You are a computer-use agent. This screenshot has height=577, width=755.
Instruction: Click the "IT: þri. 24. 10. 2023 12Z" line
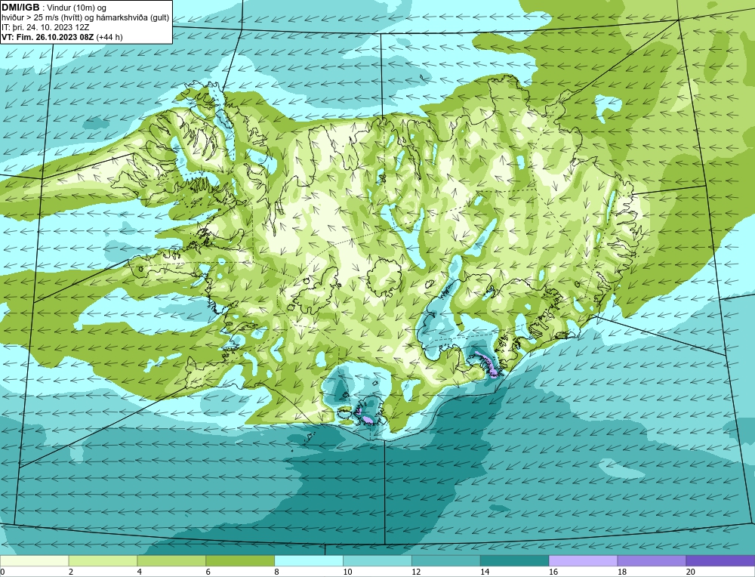click(45, 27)
